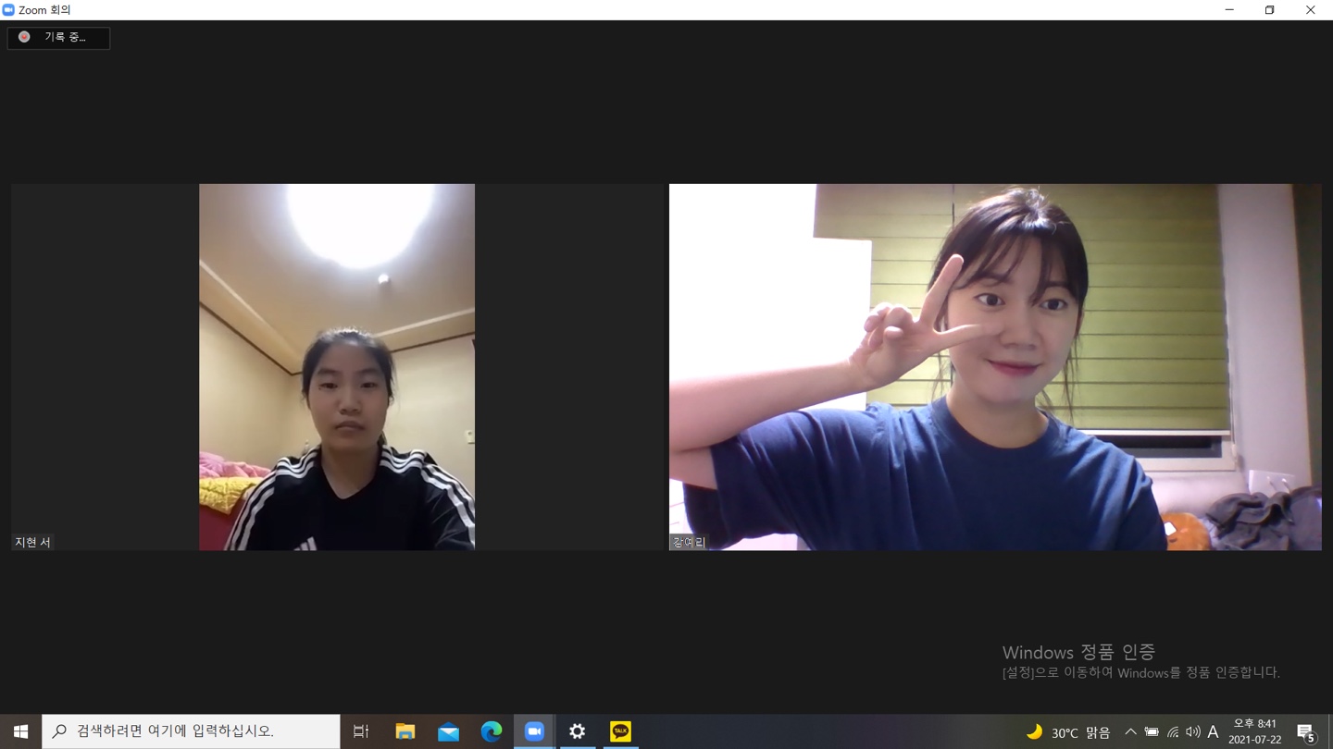1333x749 pixels.
Task: Open File Explorer from the taskbar
Action: pos(405,731)
